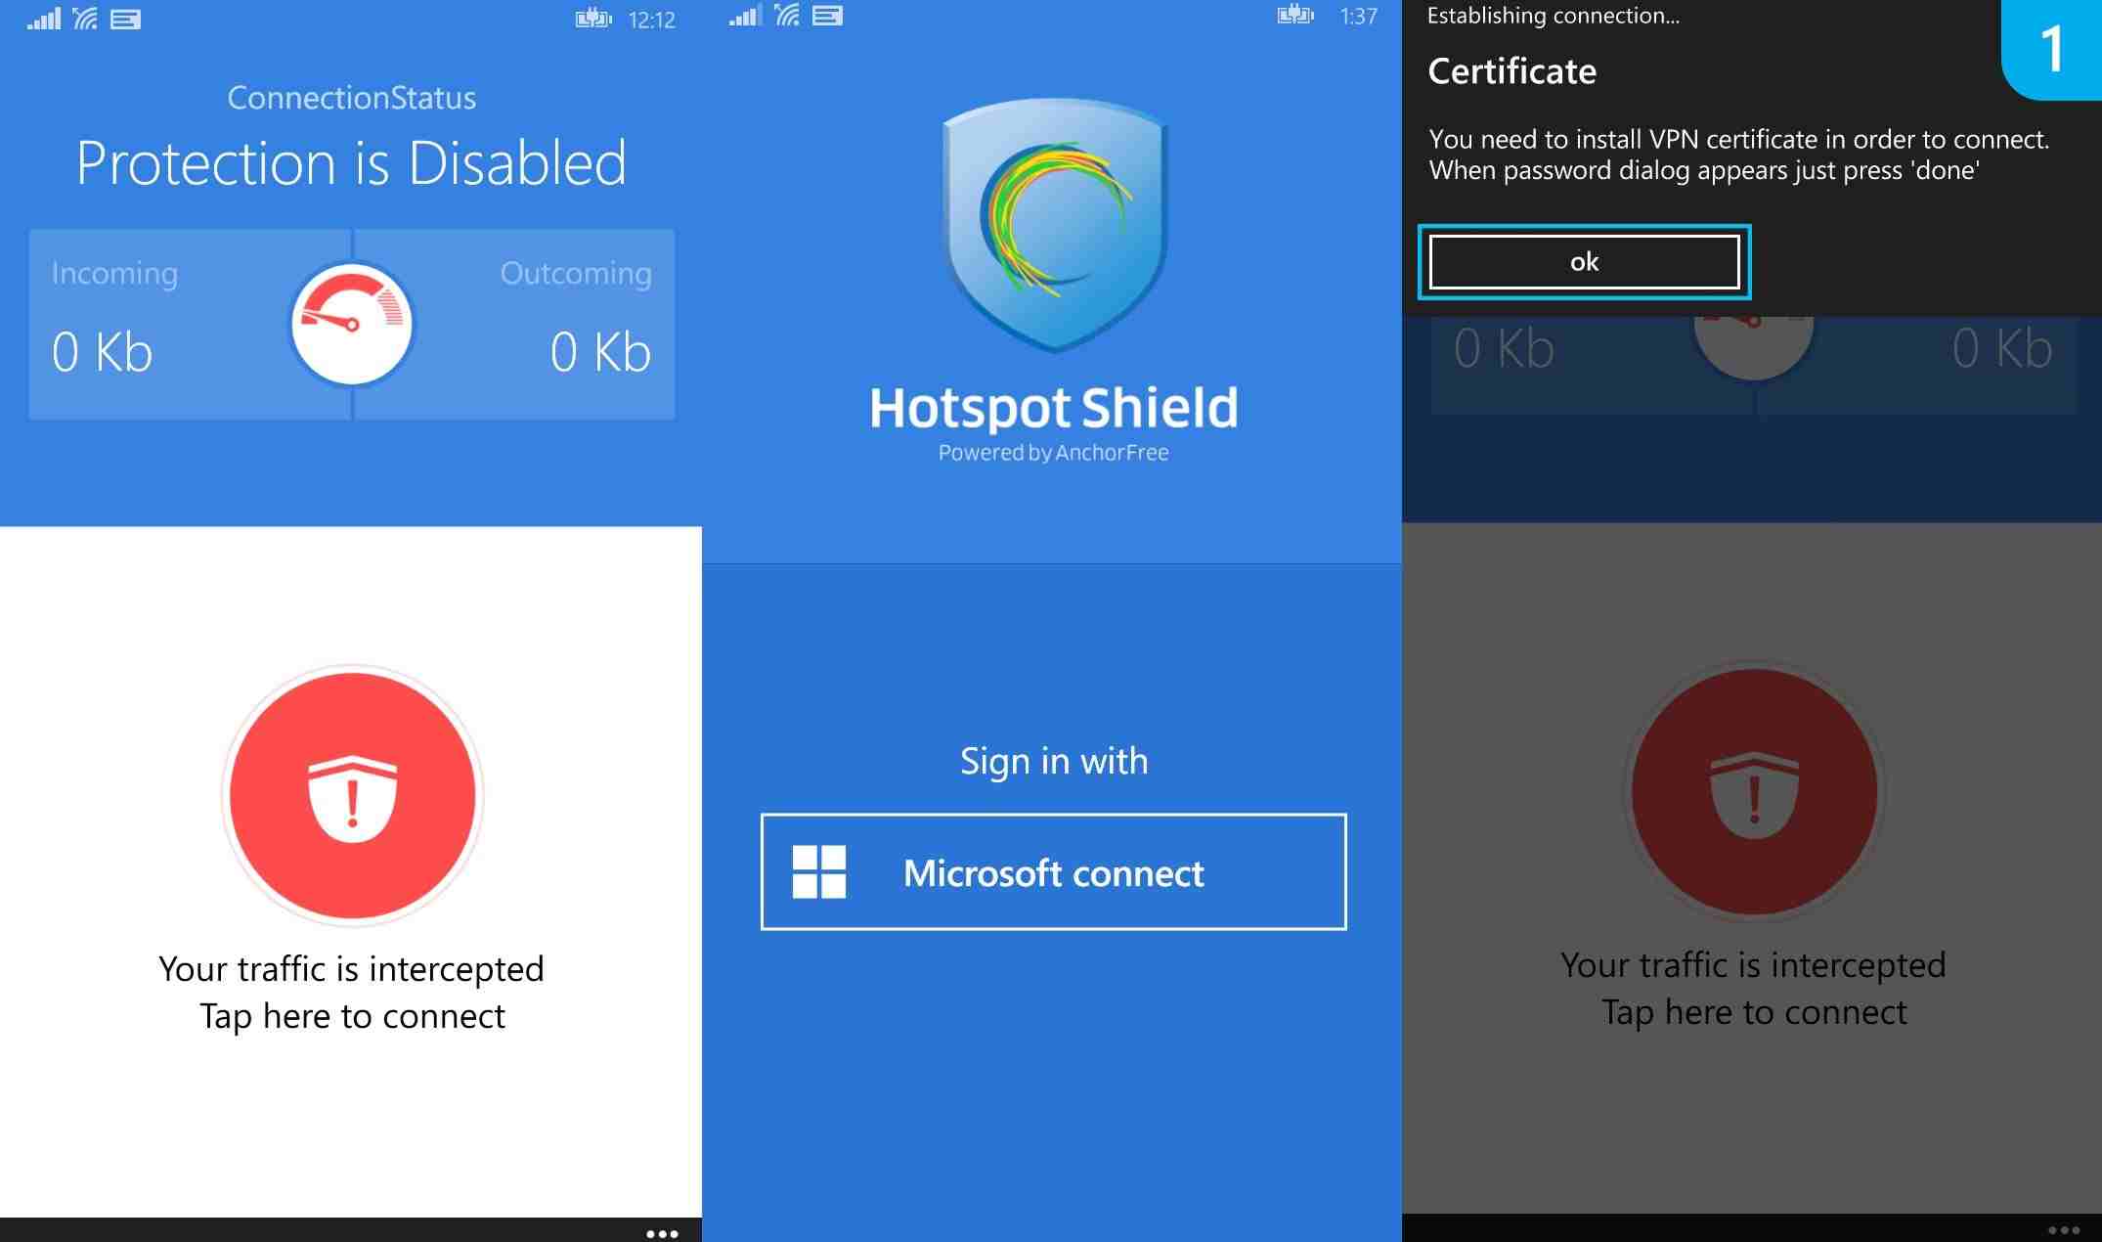Image resolution: width=2102 pixels, height=1242 pixels.
Task: Click the Outcoming 0 Kb traffic panel
Action: [515, 325]
